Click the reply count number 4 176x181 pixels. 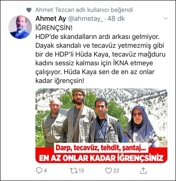click(x=45, y=171)
